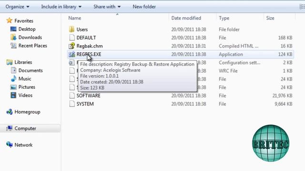Open Downloads in the navigation pane

click(x=30, y=37)
